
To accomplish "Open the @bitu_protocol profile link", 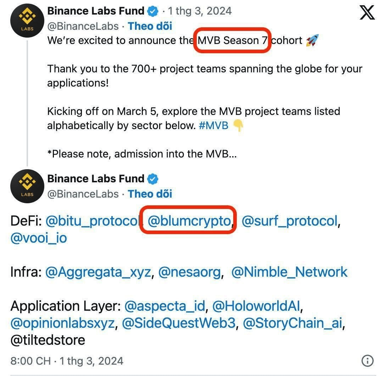I will click(91, 221).
